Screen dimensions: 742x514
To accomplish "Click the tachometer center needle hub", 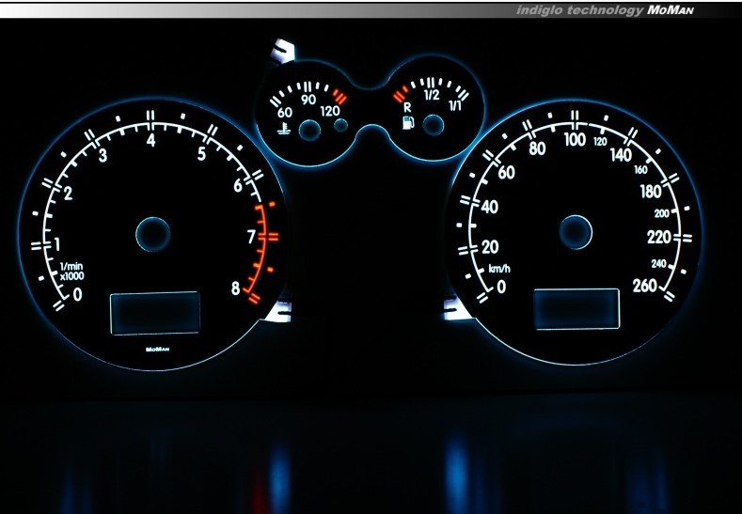I will pos(152,234).
